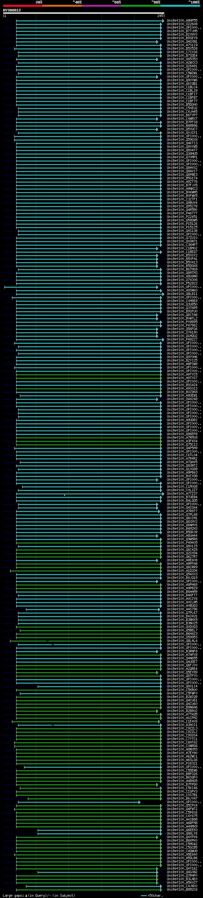Click the yellow large-gap marker in legend

point(26,895)
